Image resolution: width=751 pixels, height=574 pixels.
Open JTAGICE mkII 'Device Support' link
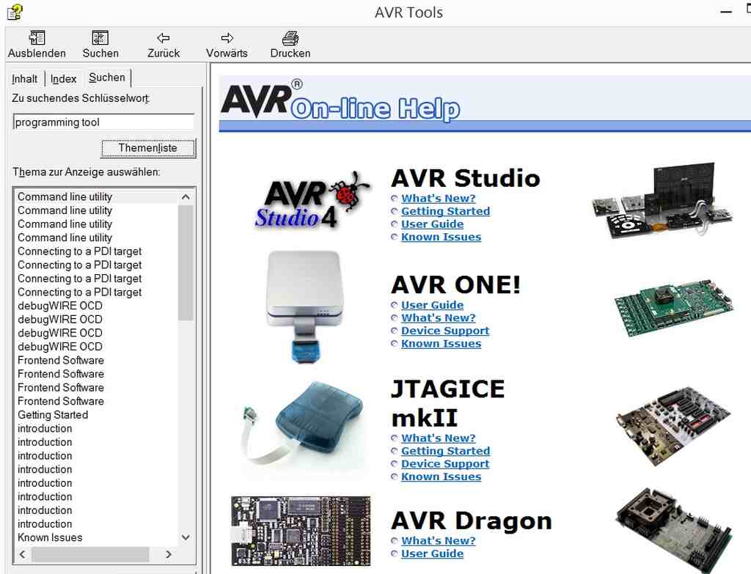[445, 464]
